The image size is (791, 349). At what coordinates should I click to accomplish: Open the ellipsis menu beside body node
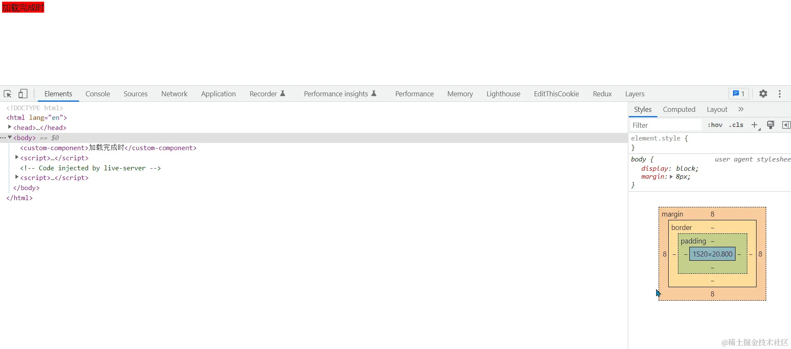(3, 138)
